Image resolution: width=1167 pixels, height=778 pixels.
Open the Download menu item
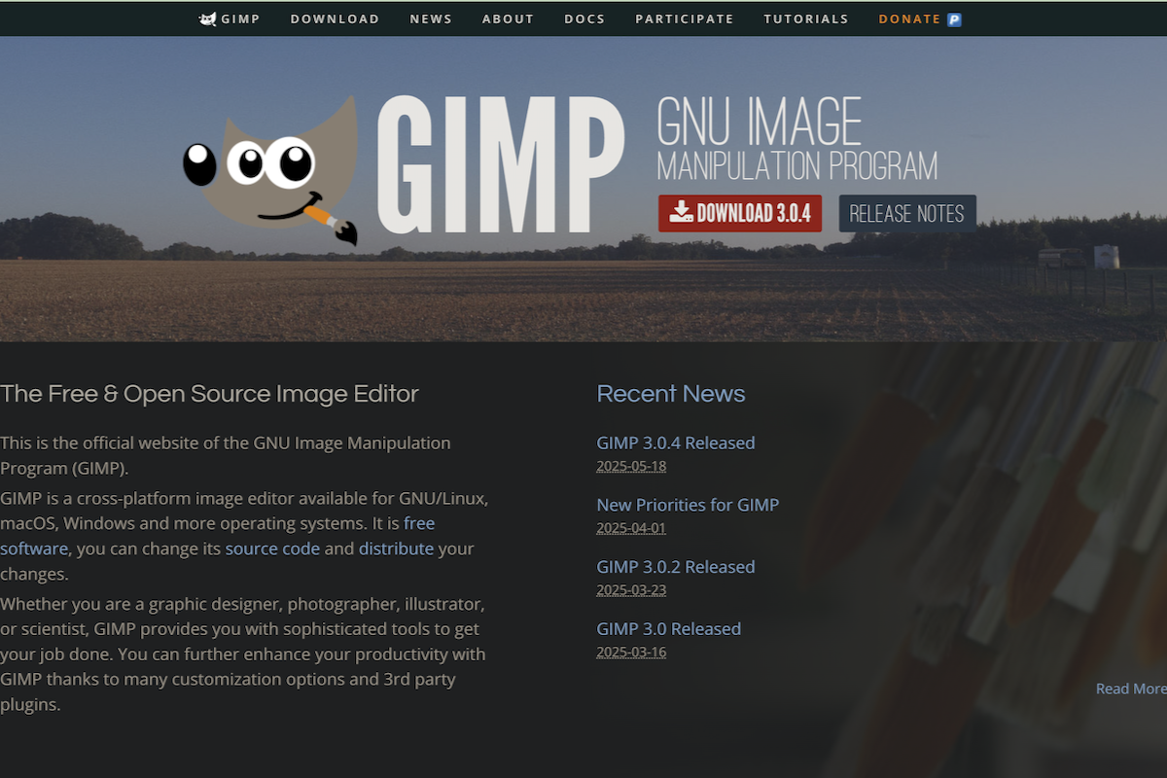tap(335, 18)
